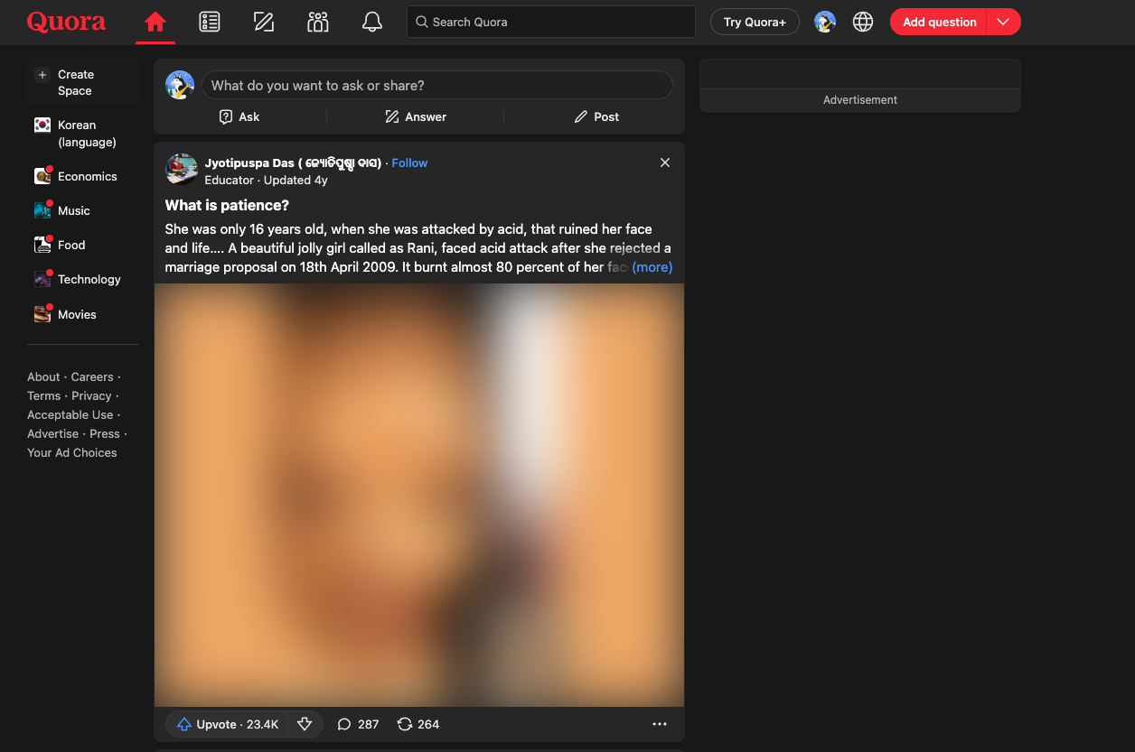Open the Music space
Screen dimensions: 1135x752
[x=83, y=210]
